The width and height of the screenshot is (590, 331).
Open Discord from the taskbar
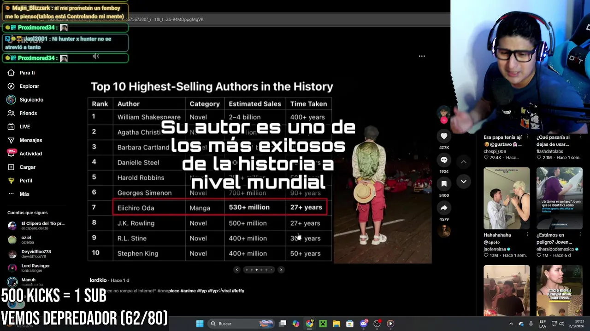[x=364, y=324]
